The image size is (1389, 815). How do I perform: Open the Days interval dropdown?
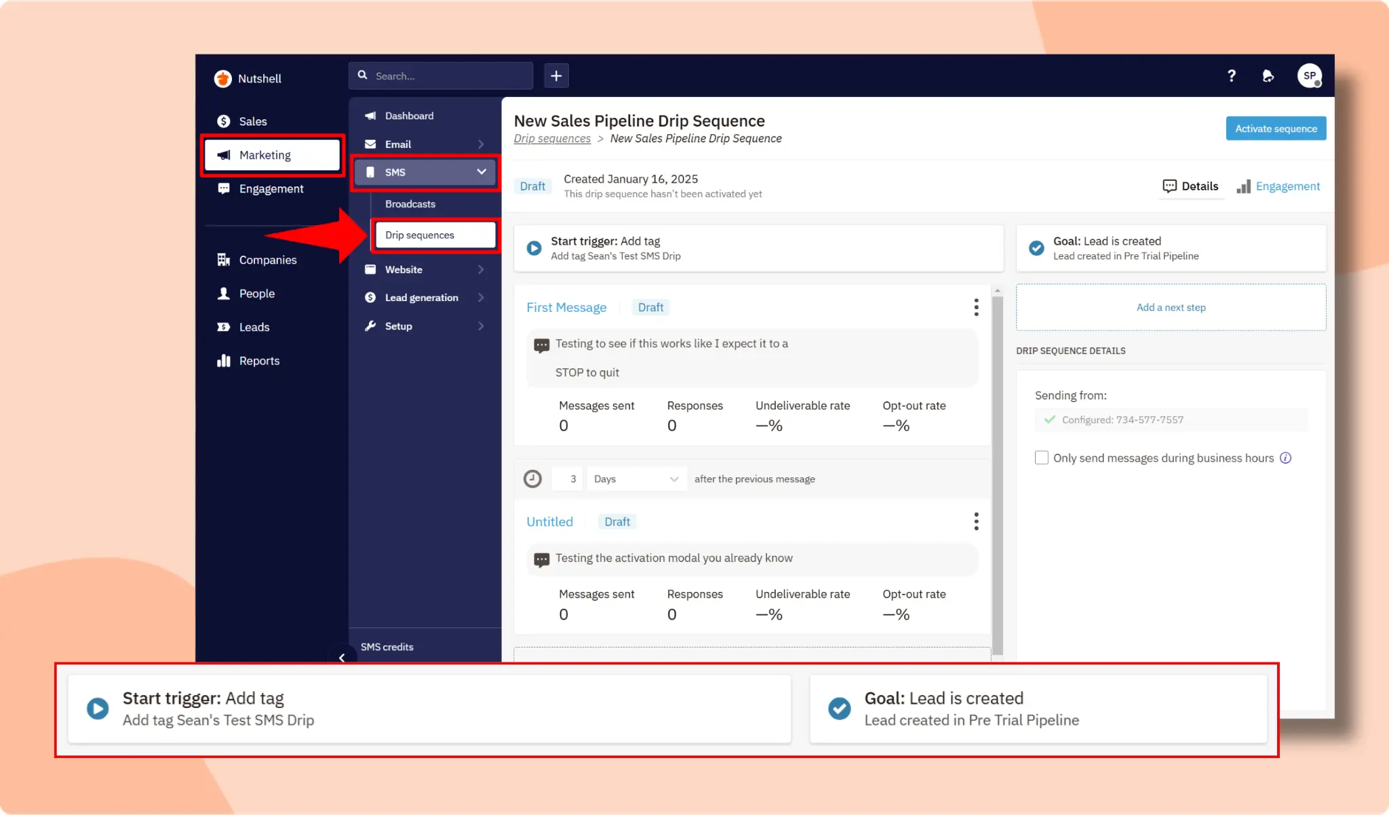pyautogui.click(x=635, y=479)
